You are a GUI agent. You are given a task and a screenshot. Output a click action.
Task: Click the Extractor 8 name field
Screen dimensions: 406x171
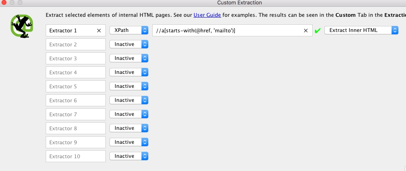(x=76, y=128)
